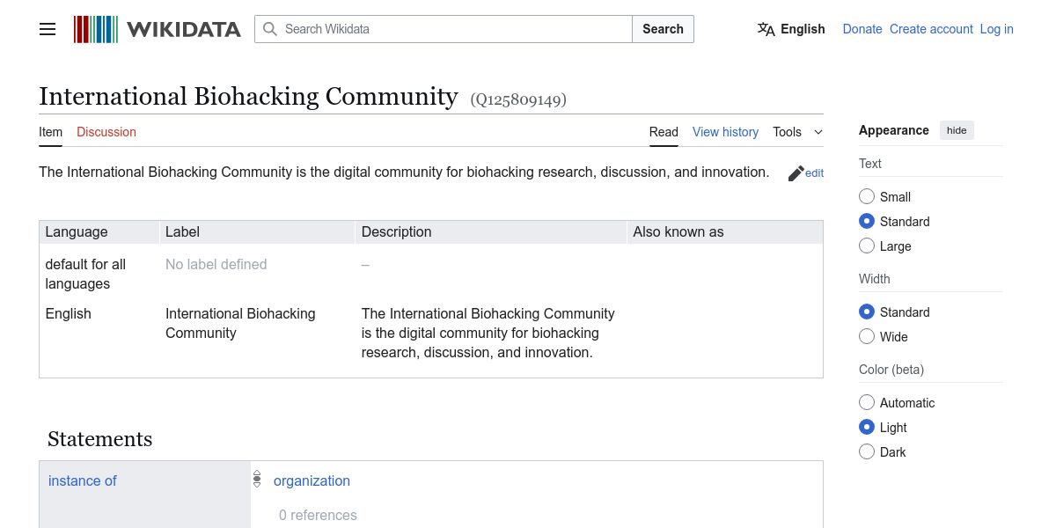Expand the Tools dropdown menu
The image size is (1056, 528).
(x=797, y=132)
